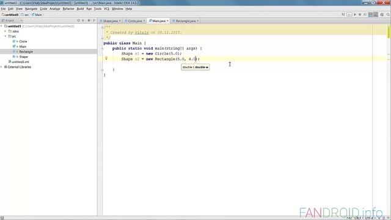Click the UTF-8 encoding status

pyautogui.click(x=369, y=218)
